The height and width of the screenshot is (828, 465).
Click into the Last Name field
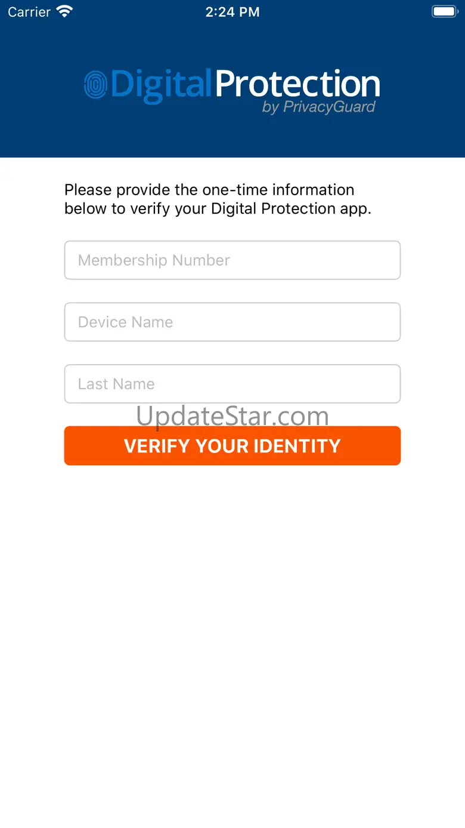coord(232,384)
